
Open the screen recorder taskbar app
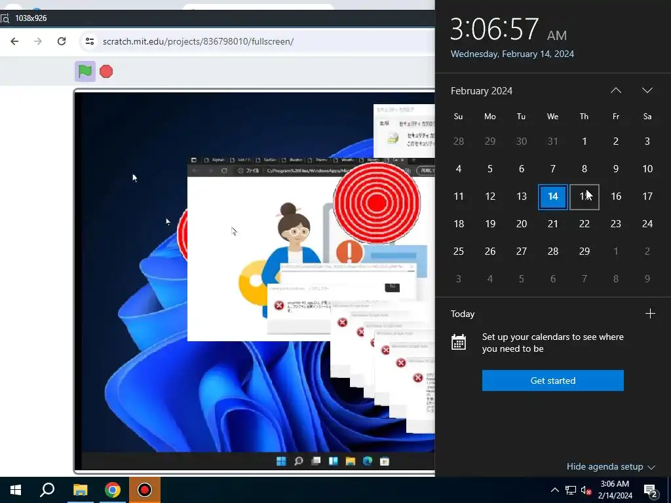coord(145,490)
